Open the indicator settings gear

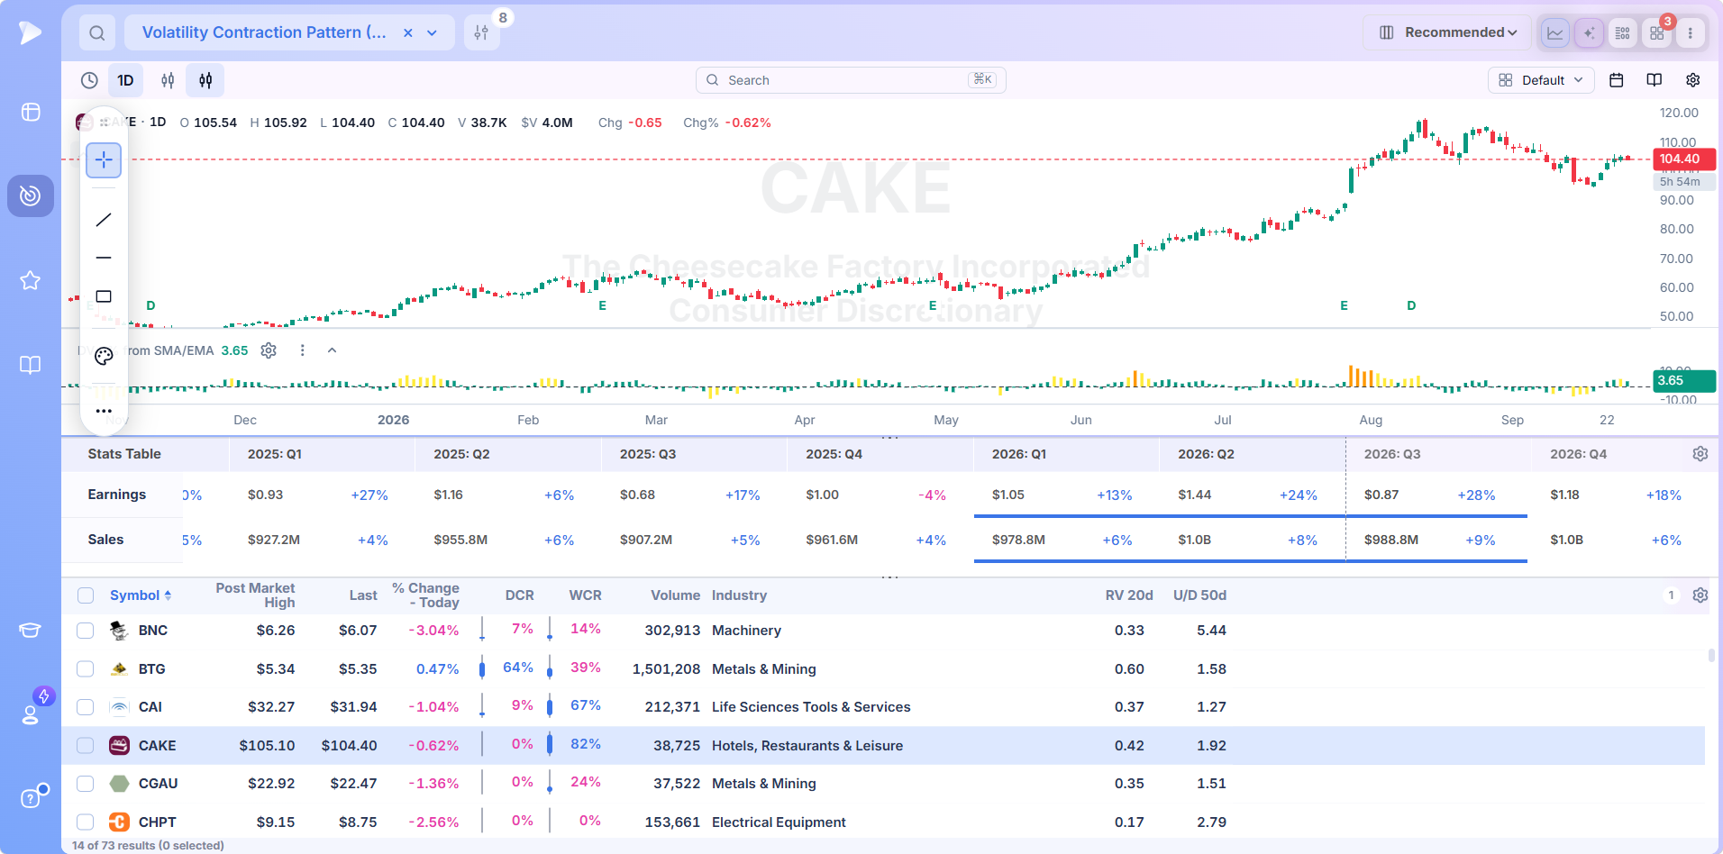point(269,350)
